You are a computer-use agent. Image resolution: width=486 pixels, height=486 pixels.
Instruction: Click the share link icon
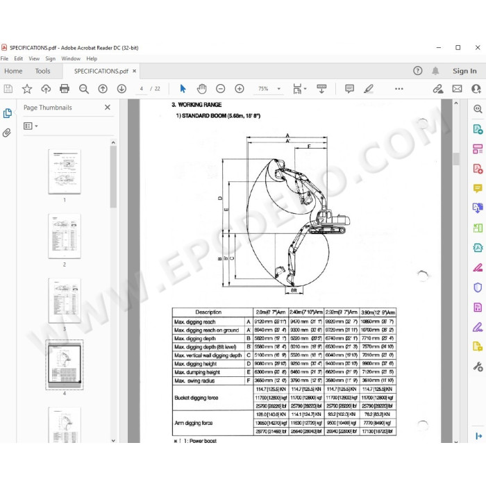(x=438, y=89)
